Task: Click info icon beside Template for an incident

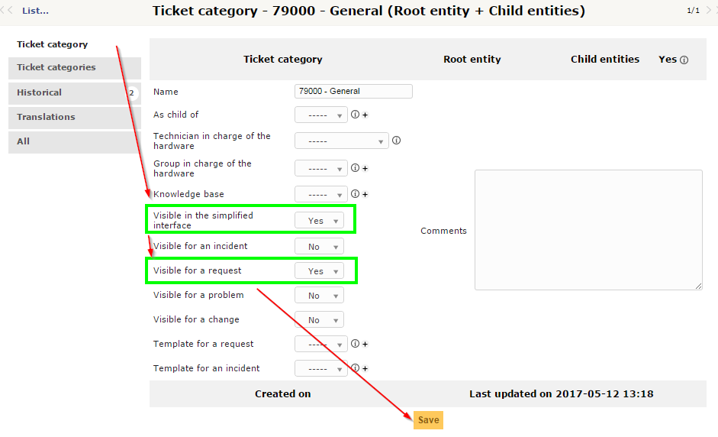Action: coord(355,368)
